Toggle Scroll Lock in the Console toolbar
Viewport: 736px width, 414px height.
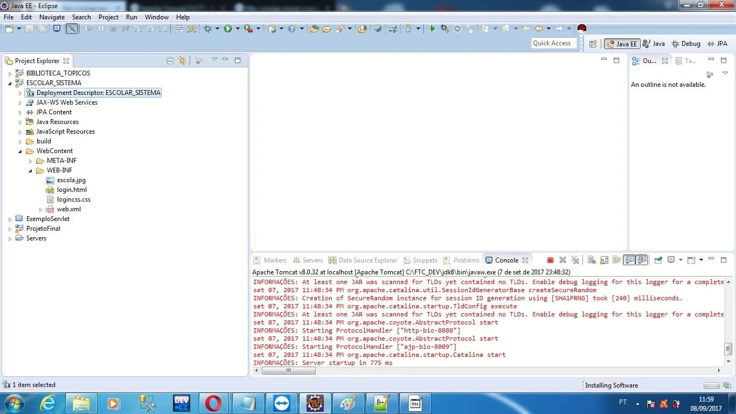coord(604,260)
